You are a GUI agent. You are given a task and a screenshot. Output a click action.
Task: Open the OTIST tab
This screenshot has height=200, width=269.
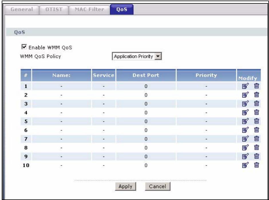pyautogui.click(x=54, y=9)
